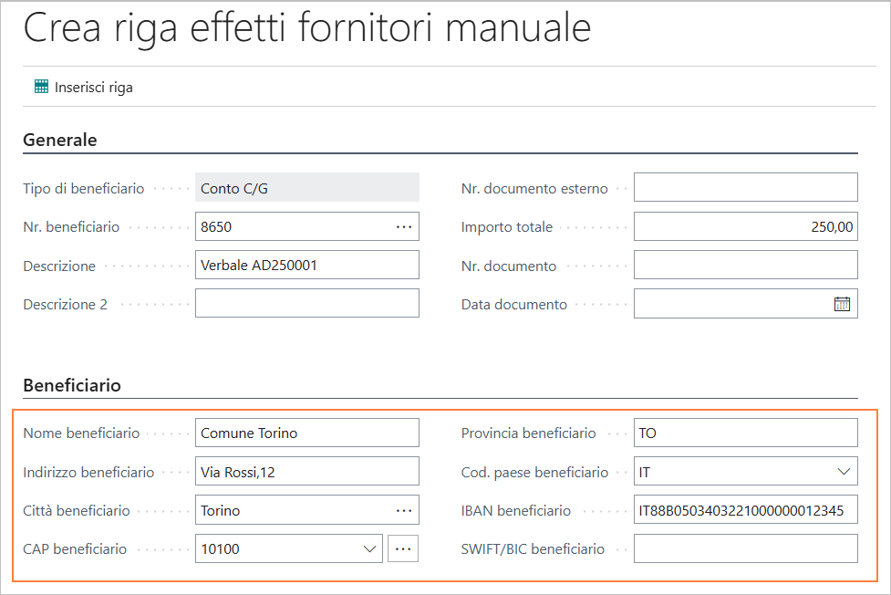
Task: Click the IBAN beneficiario field
Action: (745, 511)
